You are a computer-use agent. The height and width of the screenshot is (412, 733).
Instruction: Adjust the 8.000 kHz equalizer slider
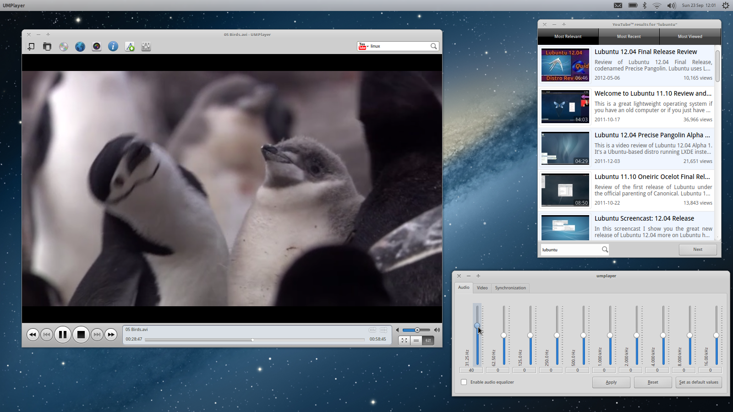[x=690, y=336]
